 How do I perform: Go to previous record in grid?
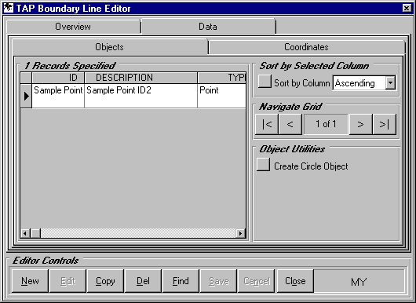click(x=290, y=124)
